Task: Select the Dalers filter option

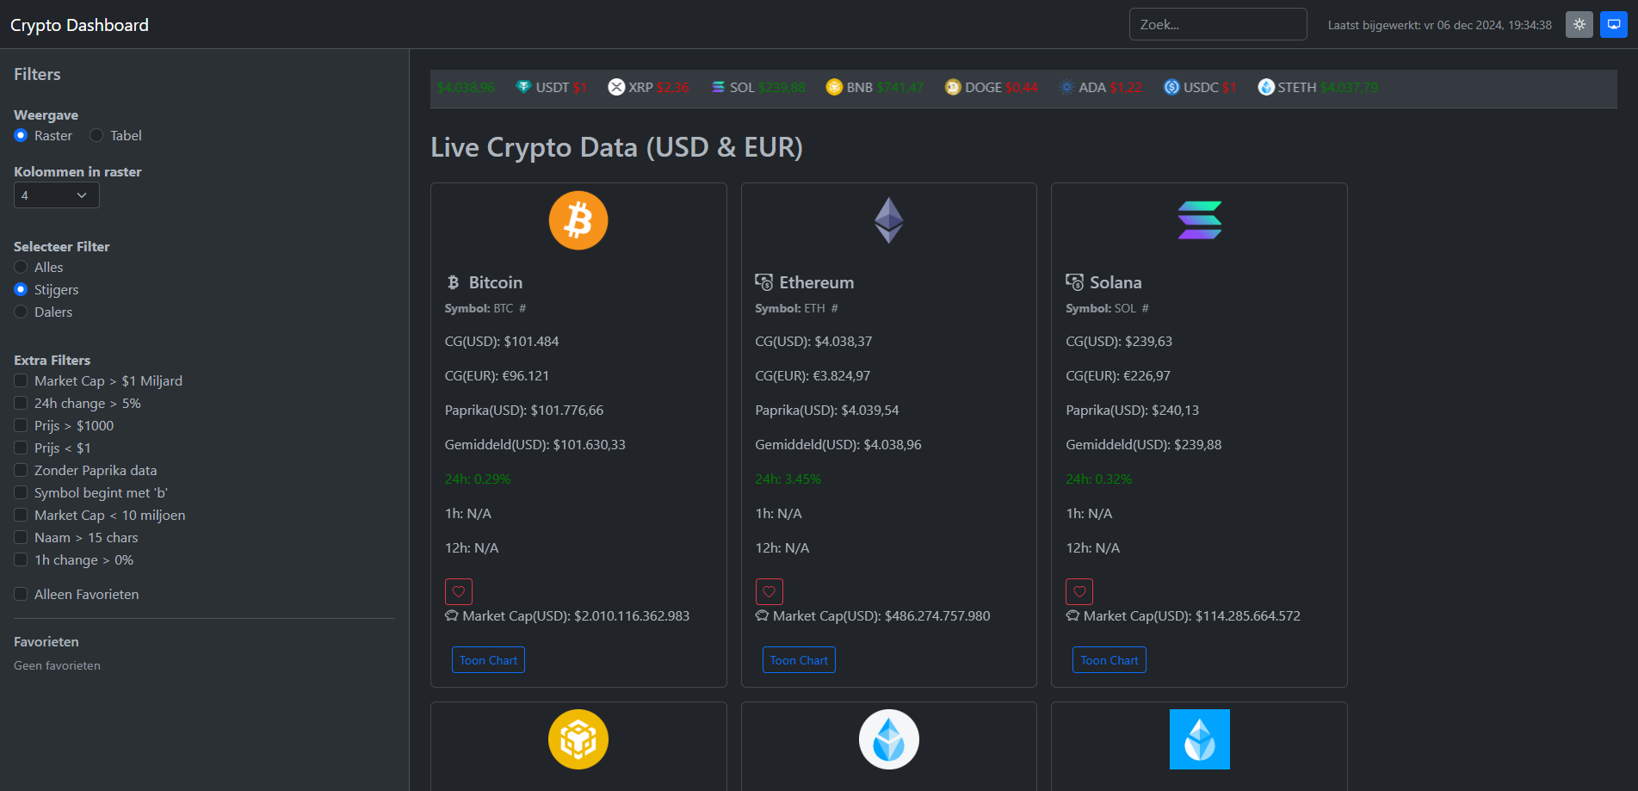Action: pyautogui.click(x=21, y=312)
